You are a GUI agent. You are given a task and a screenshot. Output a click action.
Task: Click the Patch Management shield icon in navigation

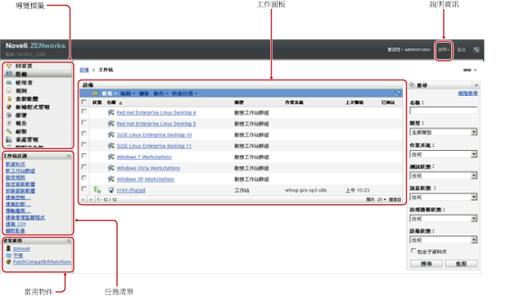pos(9,107)
